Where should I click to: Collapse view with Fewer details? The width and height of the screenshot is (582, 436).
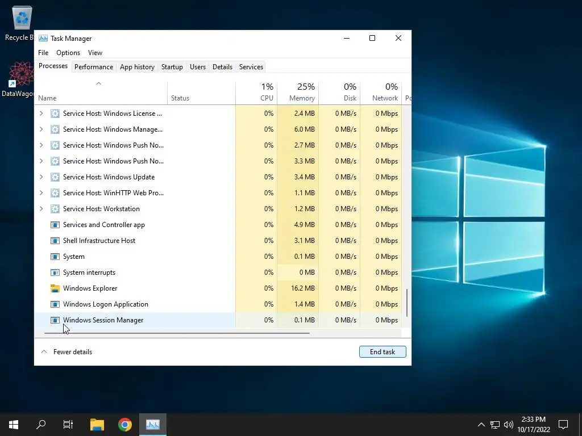click(x=67, y=352)
